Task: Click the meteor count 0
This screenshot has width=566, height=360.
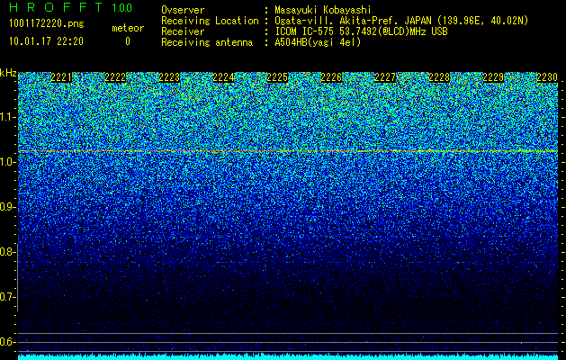Action: 128,41
